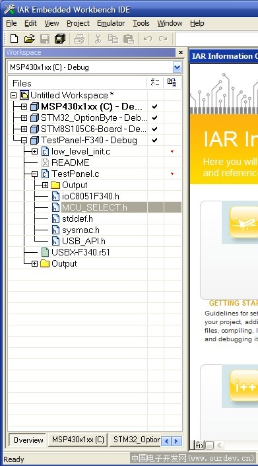
Task: Click the Paste toolbar icon
Action: point(129,39)
